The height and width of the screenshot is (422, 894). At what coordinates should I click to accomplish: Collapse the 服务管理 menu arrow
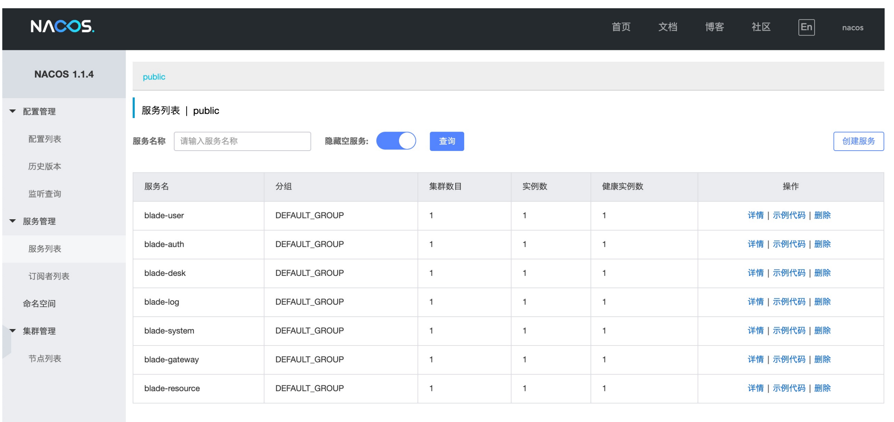(13, 221)
